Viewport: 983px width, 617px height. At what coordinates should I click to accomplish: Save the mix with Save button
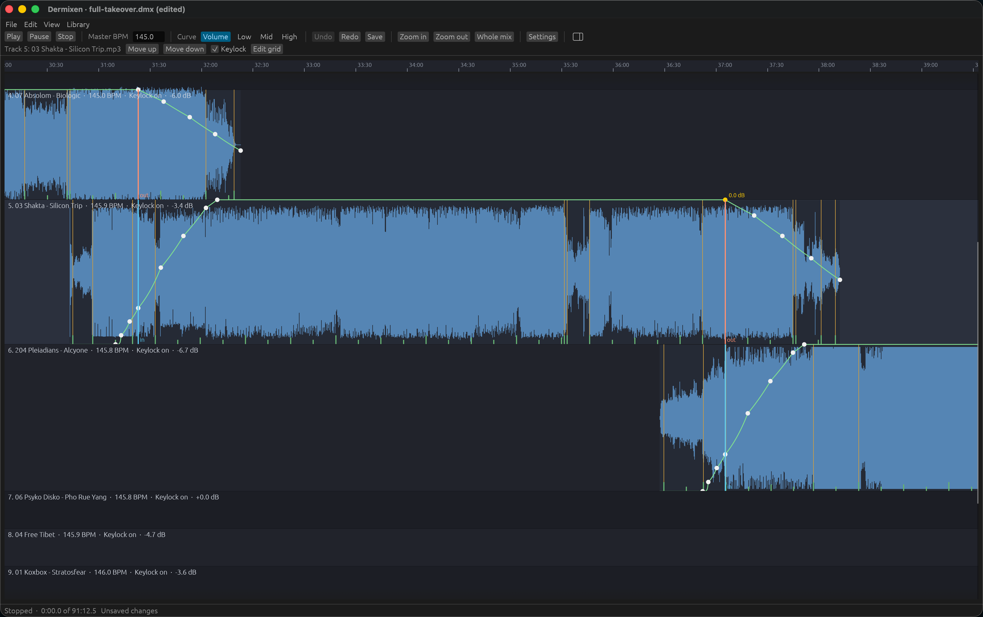pyautogui.click(x=375, y=37)
